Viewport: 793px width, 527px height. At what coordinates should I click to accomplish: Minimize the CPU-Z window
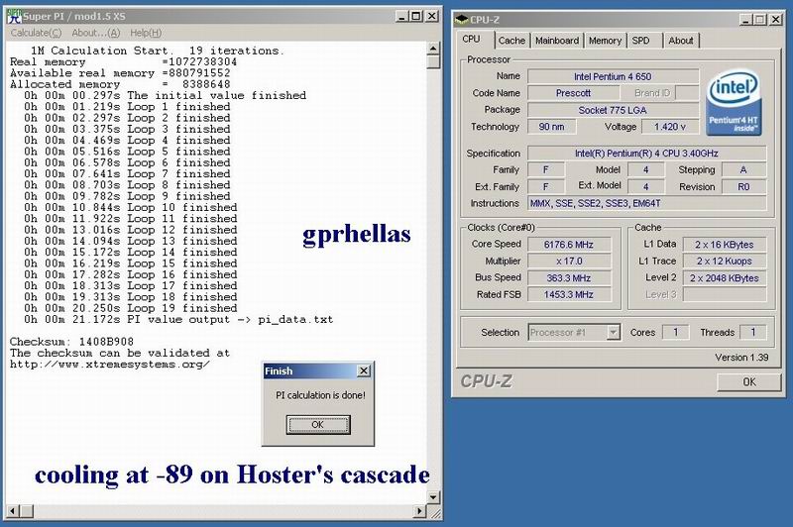point(745,20)
